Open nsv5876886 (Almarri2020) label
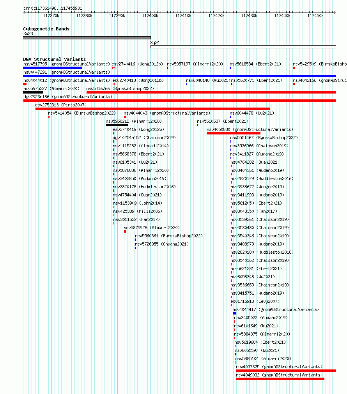Viewport: 347px width, 394px height. 141,170
